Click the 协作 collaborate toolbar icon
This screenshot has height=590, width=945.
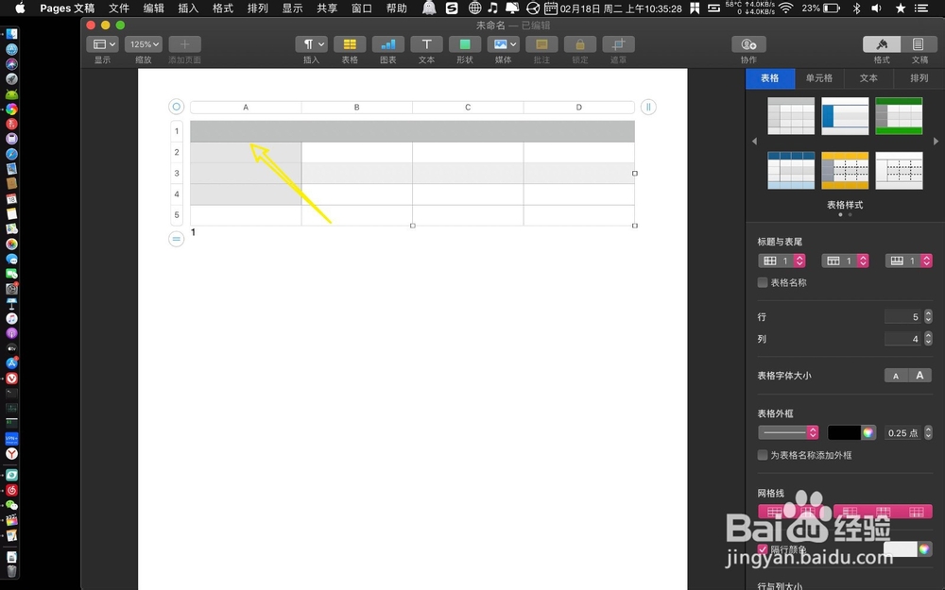pos(748,44)
